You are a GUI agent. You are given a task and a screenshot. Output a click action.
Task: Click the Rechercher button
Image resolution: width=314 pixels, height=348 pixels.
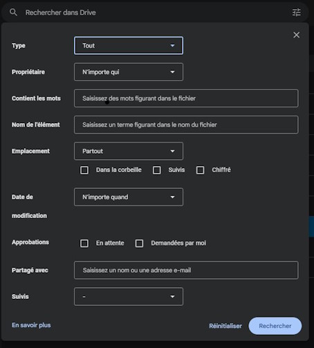click(x=275, y=326)
